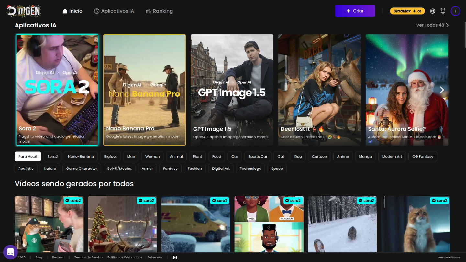Open the Aplicativos IA navigation tab
Screen dimensions: 466x262
(114, 11)
